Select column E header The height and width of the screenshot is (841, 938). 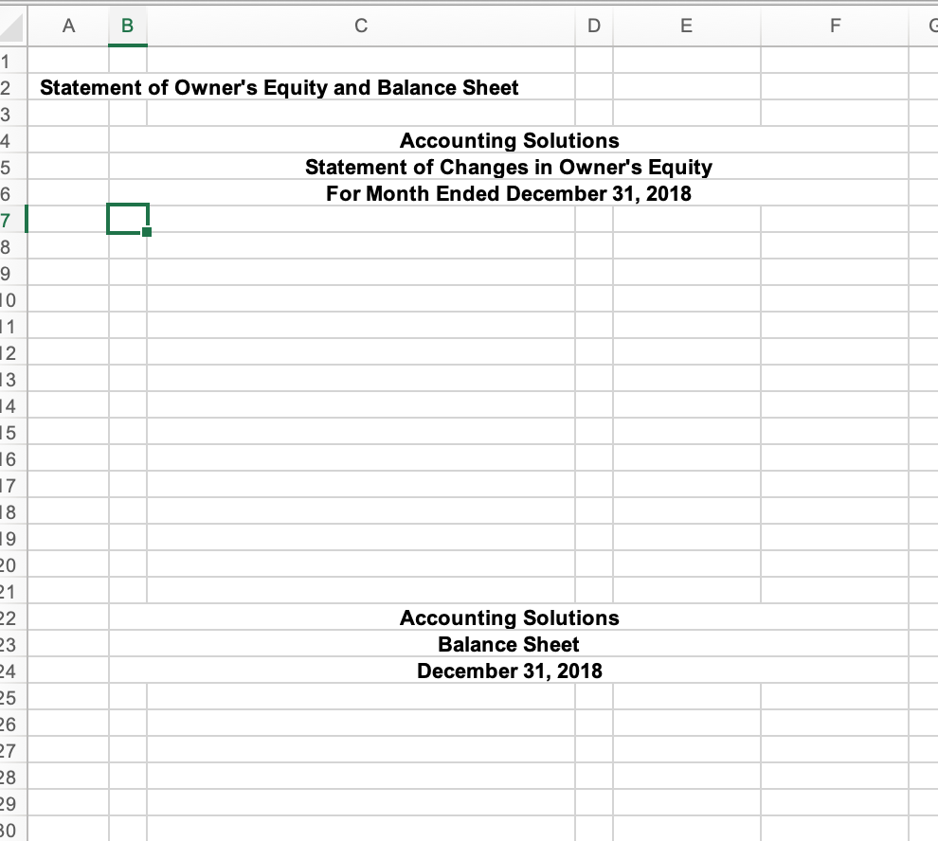(686, 26)
